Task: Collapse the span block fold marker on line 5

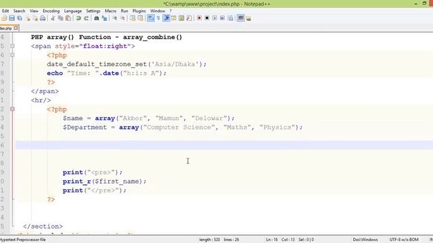Action: point(12,46)
